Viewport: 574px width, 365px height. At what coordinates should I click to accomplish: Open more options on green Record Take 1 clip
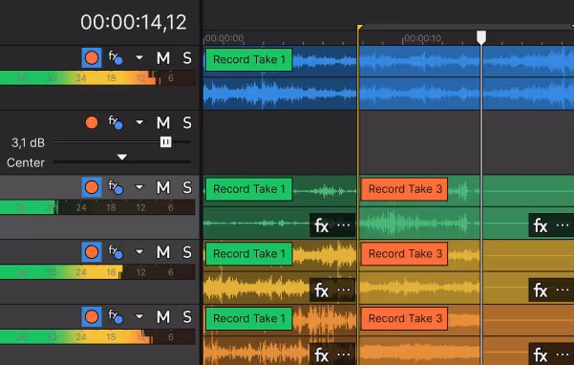tap(344, 225)
